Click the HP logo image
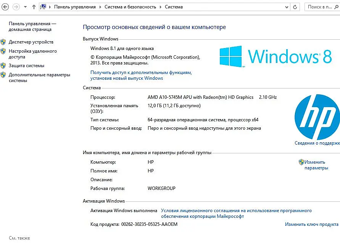Image resolution: width=340 pixels, height=243 pixels. point(317,117)
